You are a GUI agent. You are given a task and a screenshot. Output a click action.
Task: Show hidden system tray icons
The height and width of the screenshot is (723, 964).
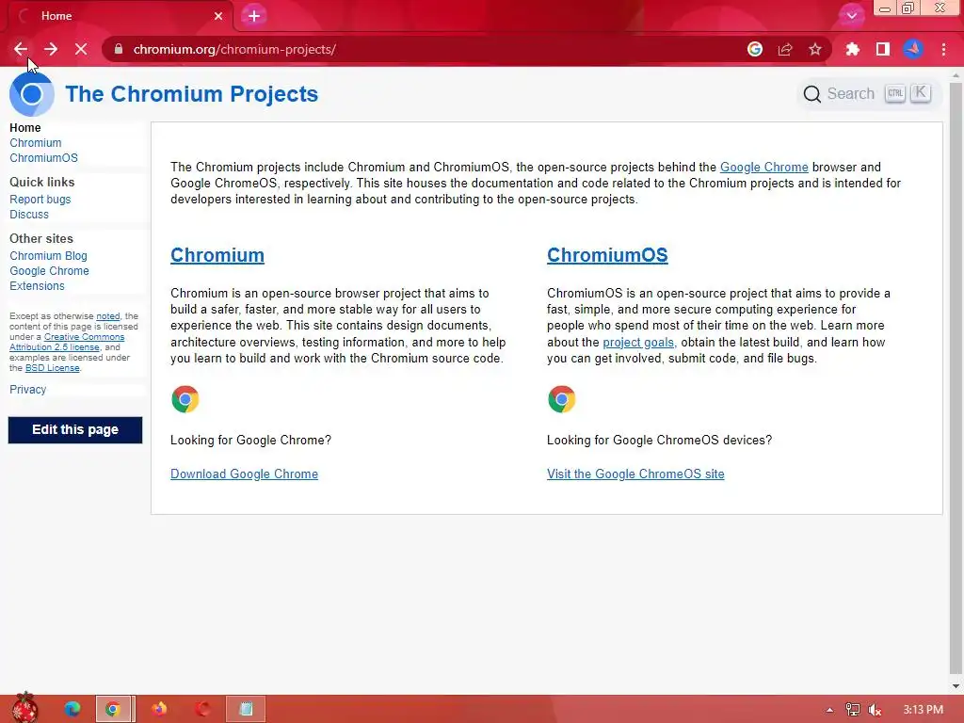click(829, 710)
